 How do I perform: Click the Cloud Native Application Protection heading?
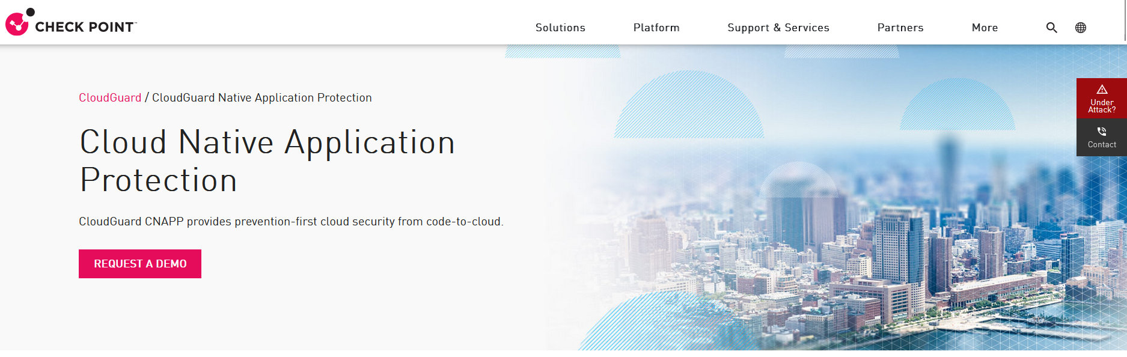click(x=267, y=161)
